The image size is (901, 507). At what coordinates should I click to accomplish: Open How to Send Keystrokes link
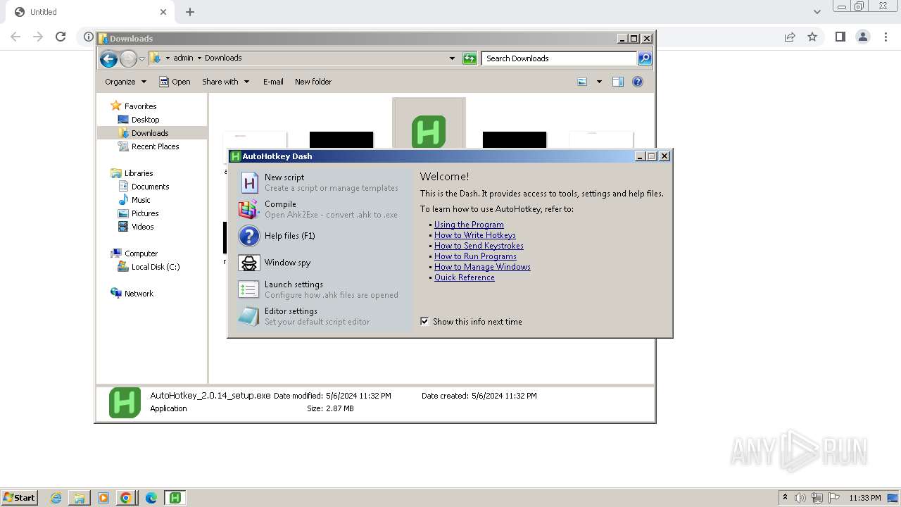click(479, 246)
